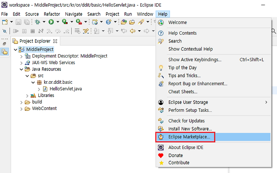Open the Eclipse User Storage submenu

214,102
